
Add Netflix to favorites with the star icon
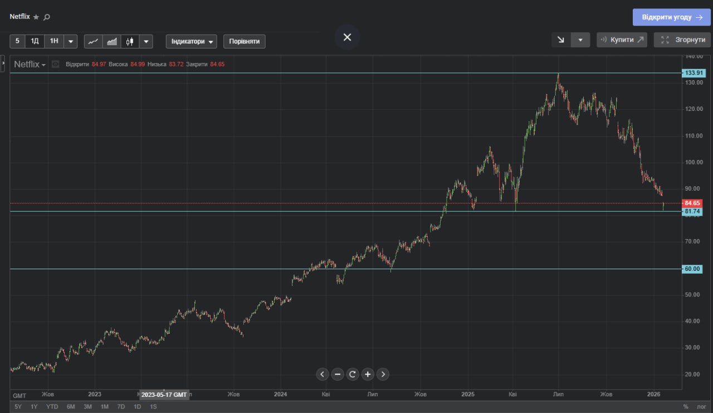[x=36, y=17]
